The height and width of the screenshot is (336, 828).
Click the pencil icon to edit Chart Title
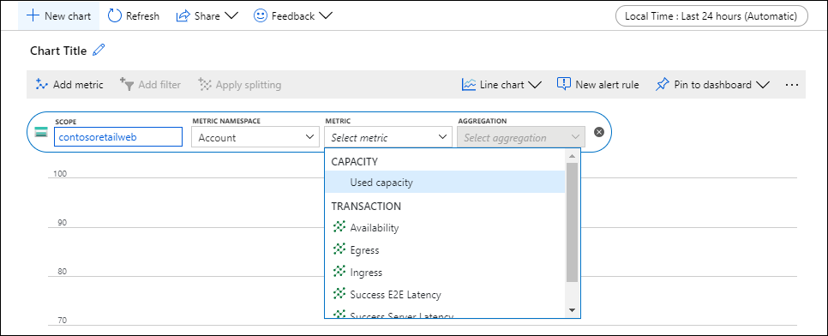[x=99, y=51]
